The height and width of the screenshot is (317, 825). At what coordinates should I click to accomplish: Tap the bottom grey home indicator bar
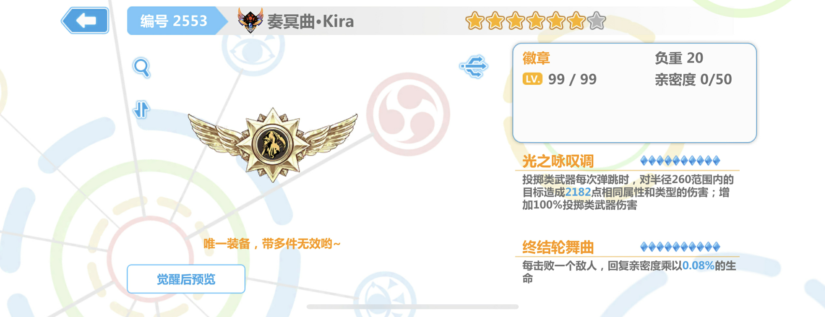[x=412, y=307]
